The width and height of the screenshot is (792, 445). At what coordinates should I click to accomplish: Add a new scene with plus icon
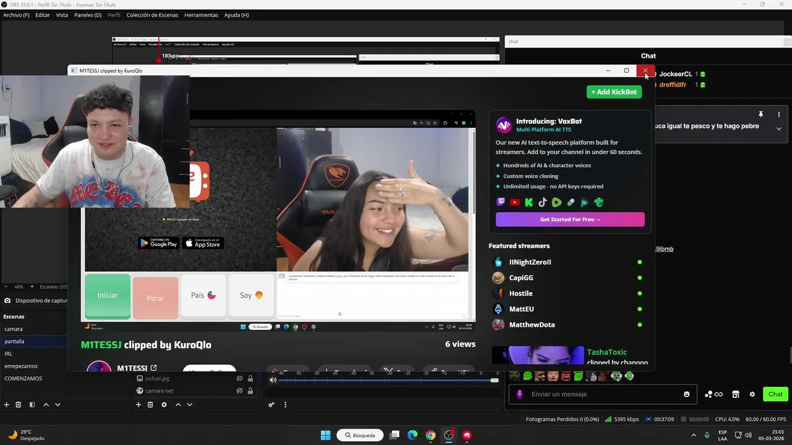click(x=7, y=405)
